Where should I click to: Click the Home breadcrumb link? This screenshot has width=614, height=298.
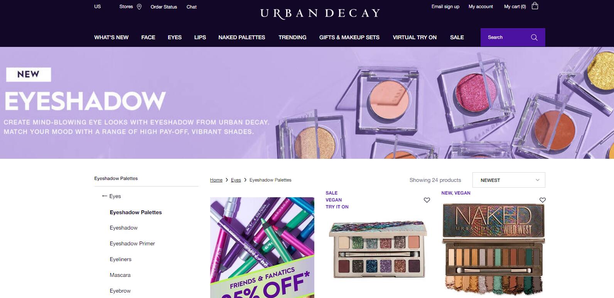tap(216, 180)
